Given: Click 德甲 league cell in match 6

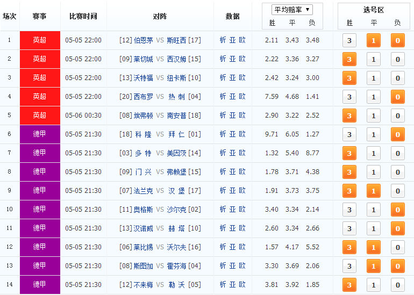Looking at the screenshot, I should tap(40, 134).
